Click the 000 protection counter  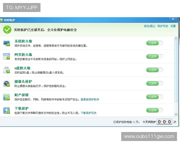pyautogui.click(x=164, y=122)
